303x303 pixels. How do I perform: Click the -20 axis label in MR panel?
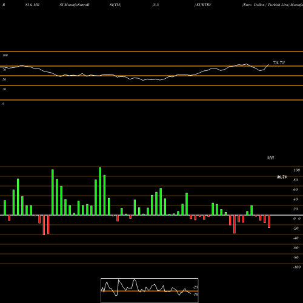click(296, 228)
